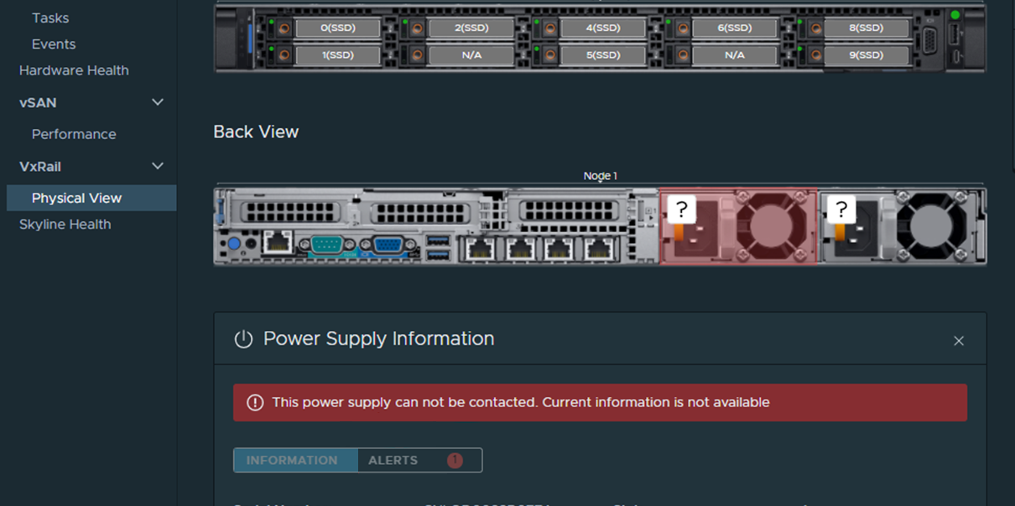
Task: Click the power icon in Power Supply Information header
Action: pyautogui.click(x=243, y=338)
